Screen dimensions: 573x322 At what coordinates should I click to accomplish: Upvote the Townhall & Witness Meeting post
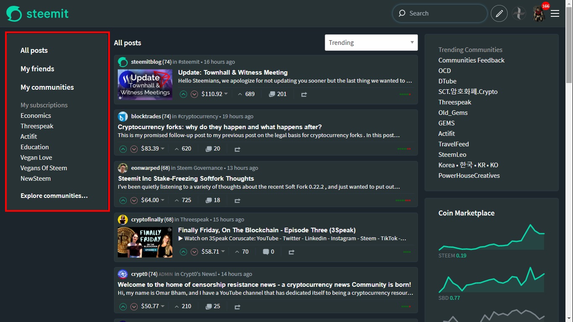(x=183, y=94)
